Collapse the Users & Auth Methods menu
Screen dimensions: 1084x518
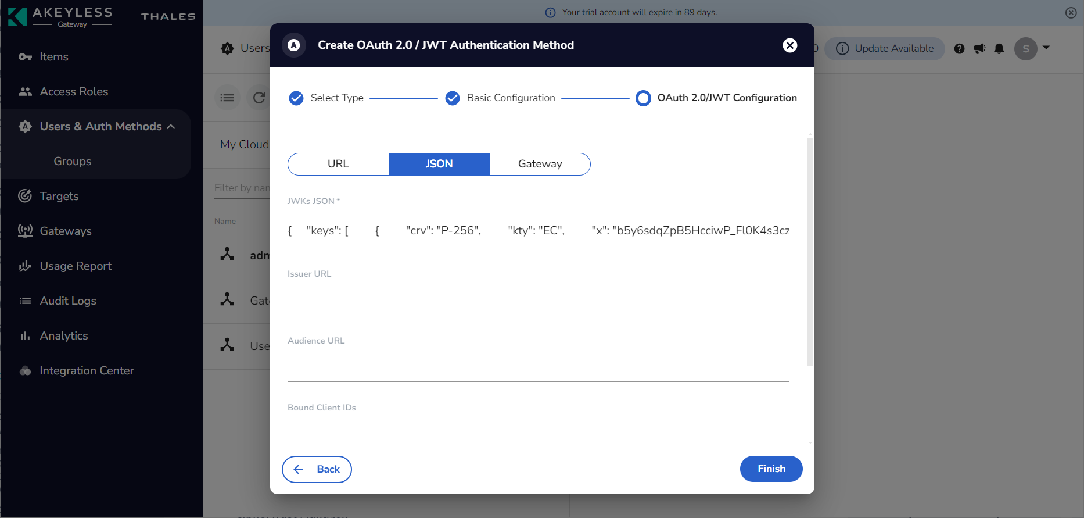click(x=171, y=127)
